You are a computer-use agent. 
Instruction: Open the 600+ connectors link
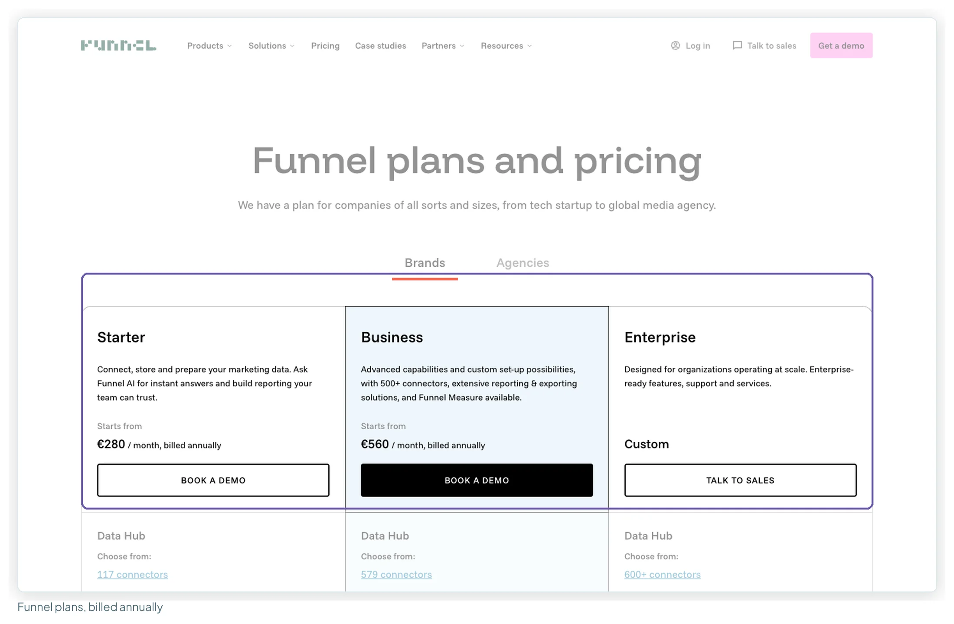[x=662, y=574]
